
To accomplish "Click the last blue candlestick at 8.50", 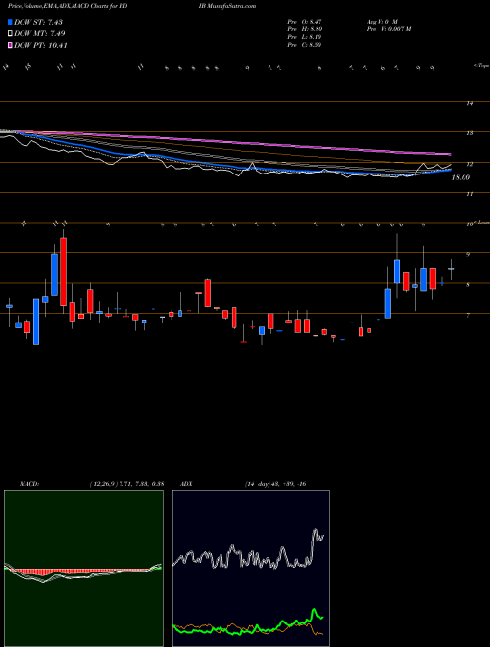I will [x=451, y=269].
